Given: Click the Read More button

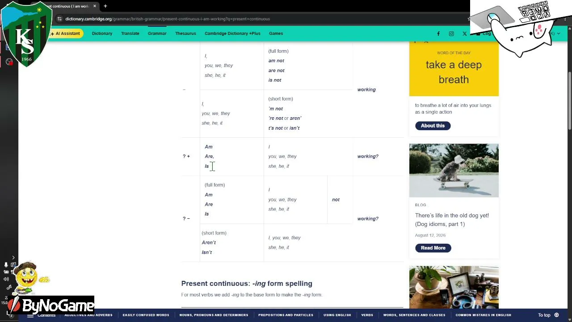Looking at the screenshot, I should 433,248.
